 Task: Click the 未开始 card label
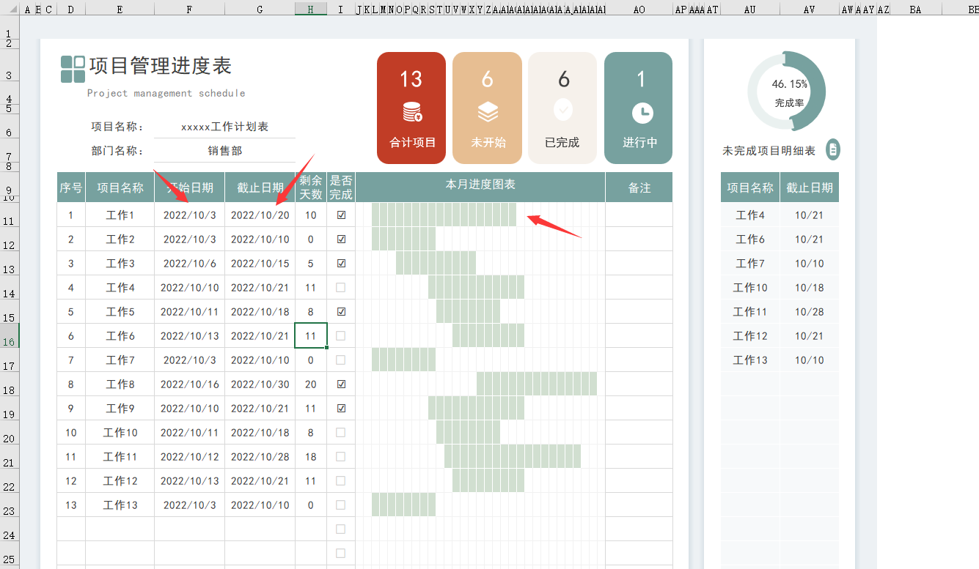[x=488, y=143]
